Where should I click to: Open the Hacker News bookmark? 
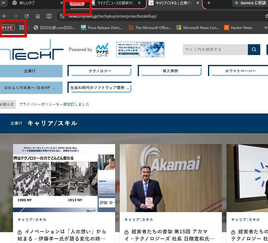click(x=238, y=28)
